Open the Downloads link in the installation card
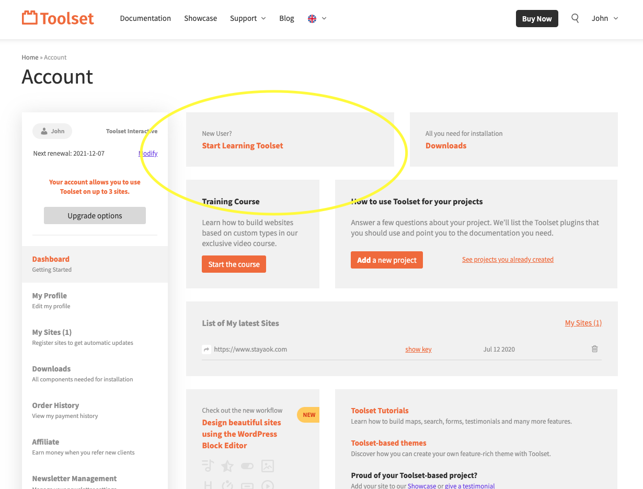Image resolution: width=643 pixels, height=489 pixels. pos(446,146)
